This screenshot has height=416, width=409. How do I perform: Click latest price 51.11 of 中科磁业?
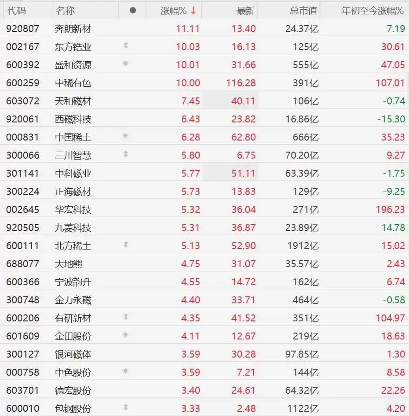pos(243,173)
